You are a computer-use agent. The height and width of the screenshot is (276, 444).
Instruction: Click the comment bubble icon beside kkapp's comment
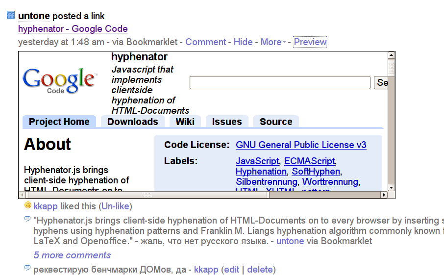pyautogui.click(x=27, y=268)
